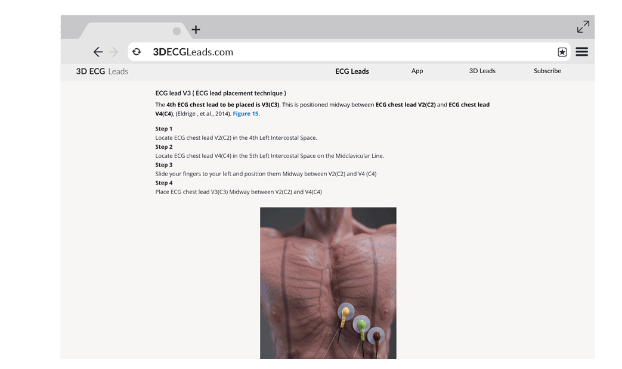Click text mentioning 'Midclavicular Line'

coord(270,156)
